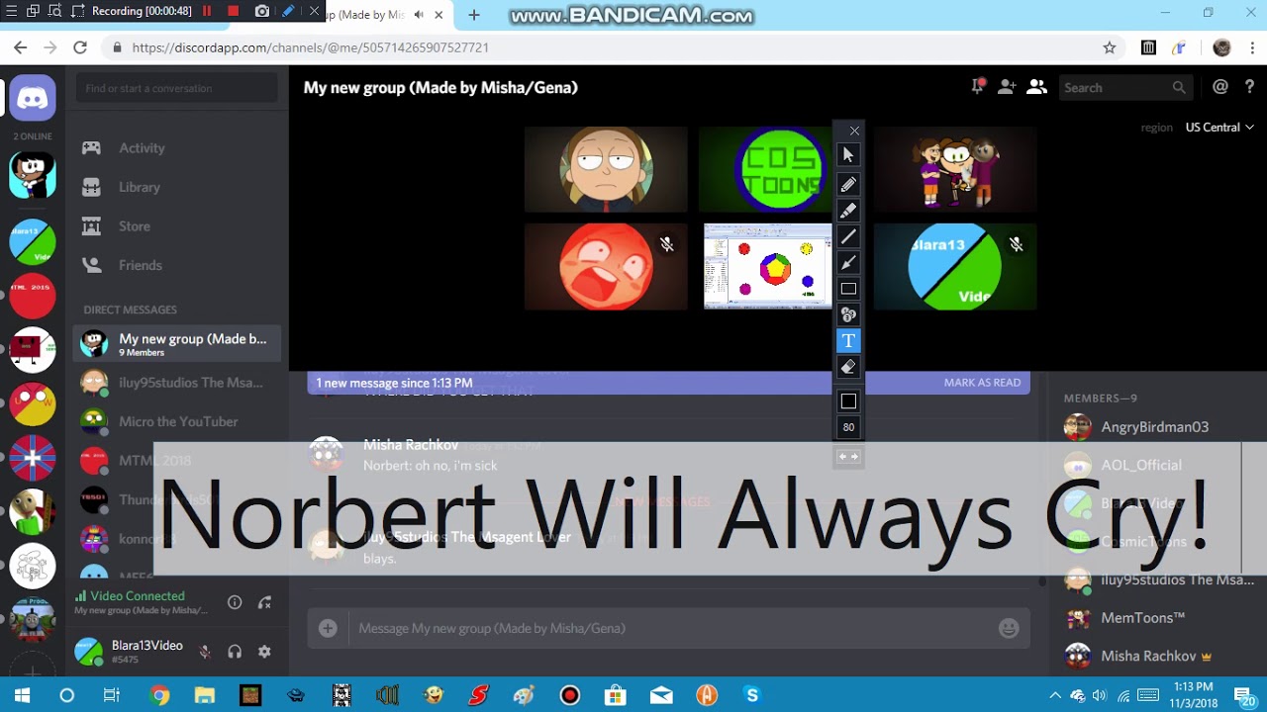Stop the Bandicam recording
Screen dimensions: 1267x712
(234, 11)
